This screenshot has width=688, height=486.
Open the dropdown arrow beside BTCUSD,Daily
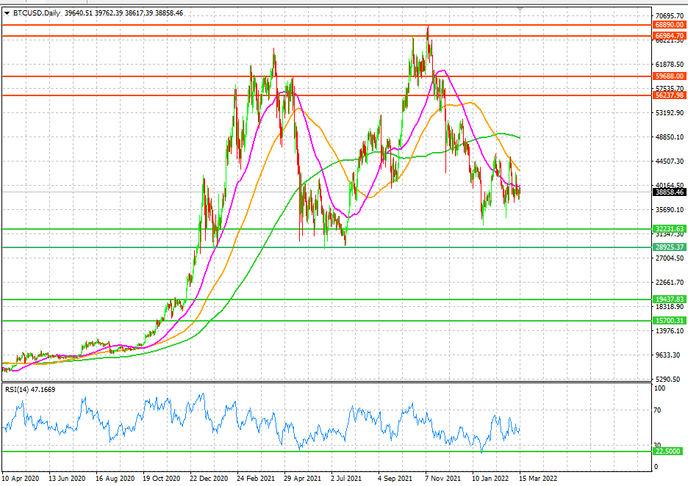(7, 13)
